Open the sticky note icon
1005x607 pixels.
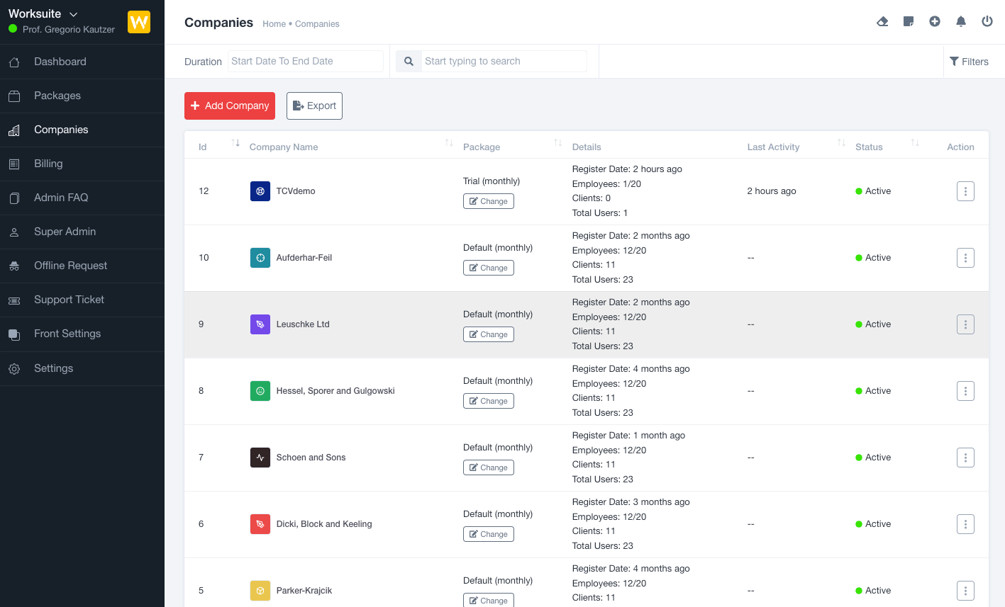point(909,21)
